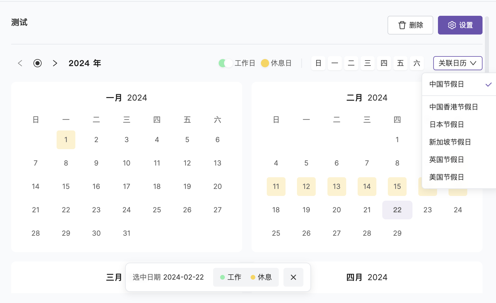
Task: Select February 5 date
Action: click(306, 163)
